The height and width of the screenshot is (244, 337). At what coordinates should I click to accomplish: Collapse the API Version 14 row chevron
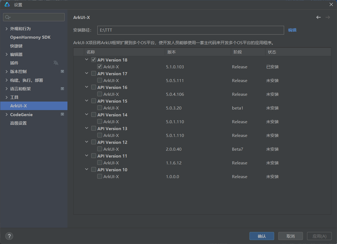pos(87,114)
